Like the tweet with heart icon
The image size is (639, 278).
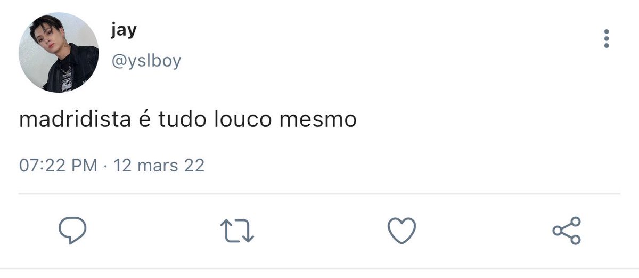point(401,231)
